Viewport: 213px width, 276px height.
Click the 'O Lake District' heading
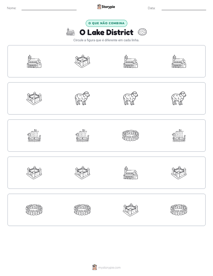tap(106, 32)
